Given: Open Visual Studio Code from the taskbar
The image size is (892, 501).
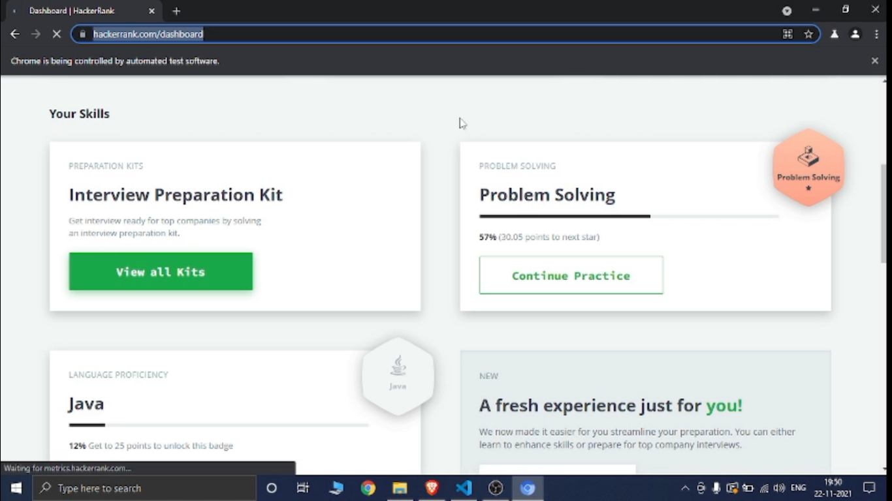Looking at the screenshot, I should tap(464, 488).
